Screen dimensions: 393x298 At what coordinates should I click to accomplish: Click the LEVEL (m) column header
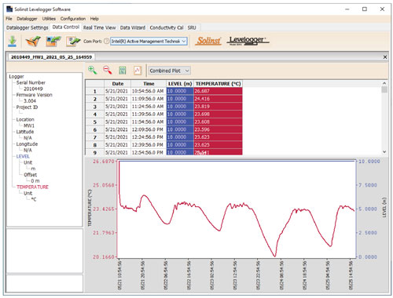180,84
